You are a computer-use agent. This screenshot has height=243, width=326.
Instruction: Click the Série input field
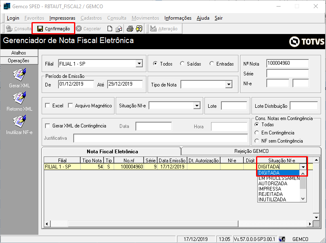click(x=288, y=73)
